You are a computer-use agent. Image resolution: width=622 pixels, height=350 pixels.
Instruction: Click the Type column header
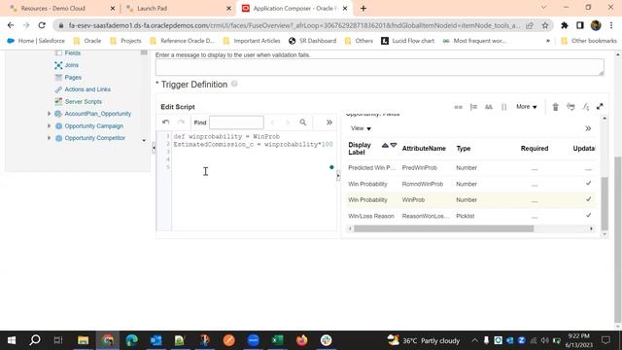click(x=464, y=149)
